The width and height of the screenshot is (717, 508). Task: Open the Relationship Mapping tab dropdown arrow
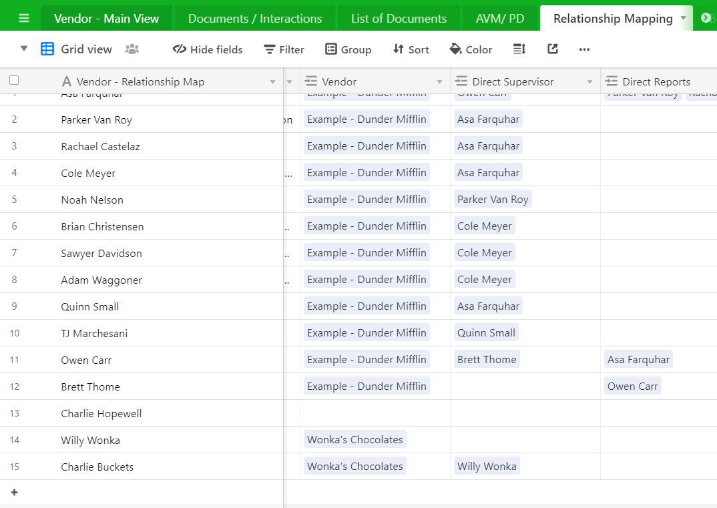pyautogui.click(x=683, y=18)
